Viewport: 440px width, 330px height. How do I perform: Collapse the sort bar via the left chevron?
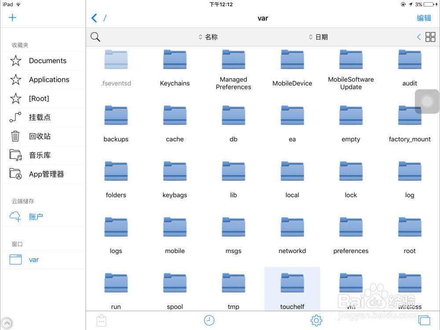click(x=418, y=37)
